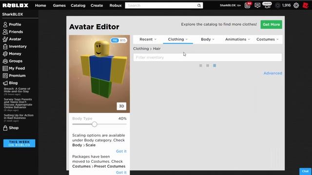Click the Body Type slider handle
This screenshot has width=312, height=175.
point(95,124)
